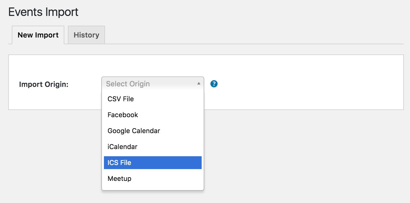Click the Select Origin placeholder field
This screenshot has width=410, height=203.
pos(153,84)
